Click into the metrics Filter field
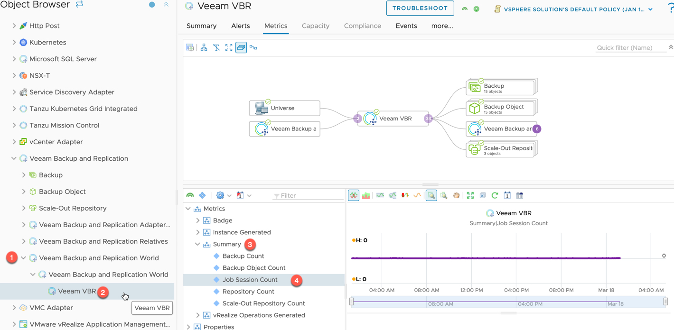 308,195
